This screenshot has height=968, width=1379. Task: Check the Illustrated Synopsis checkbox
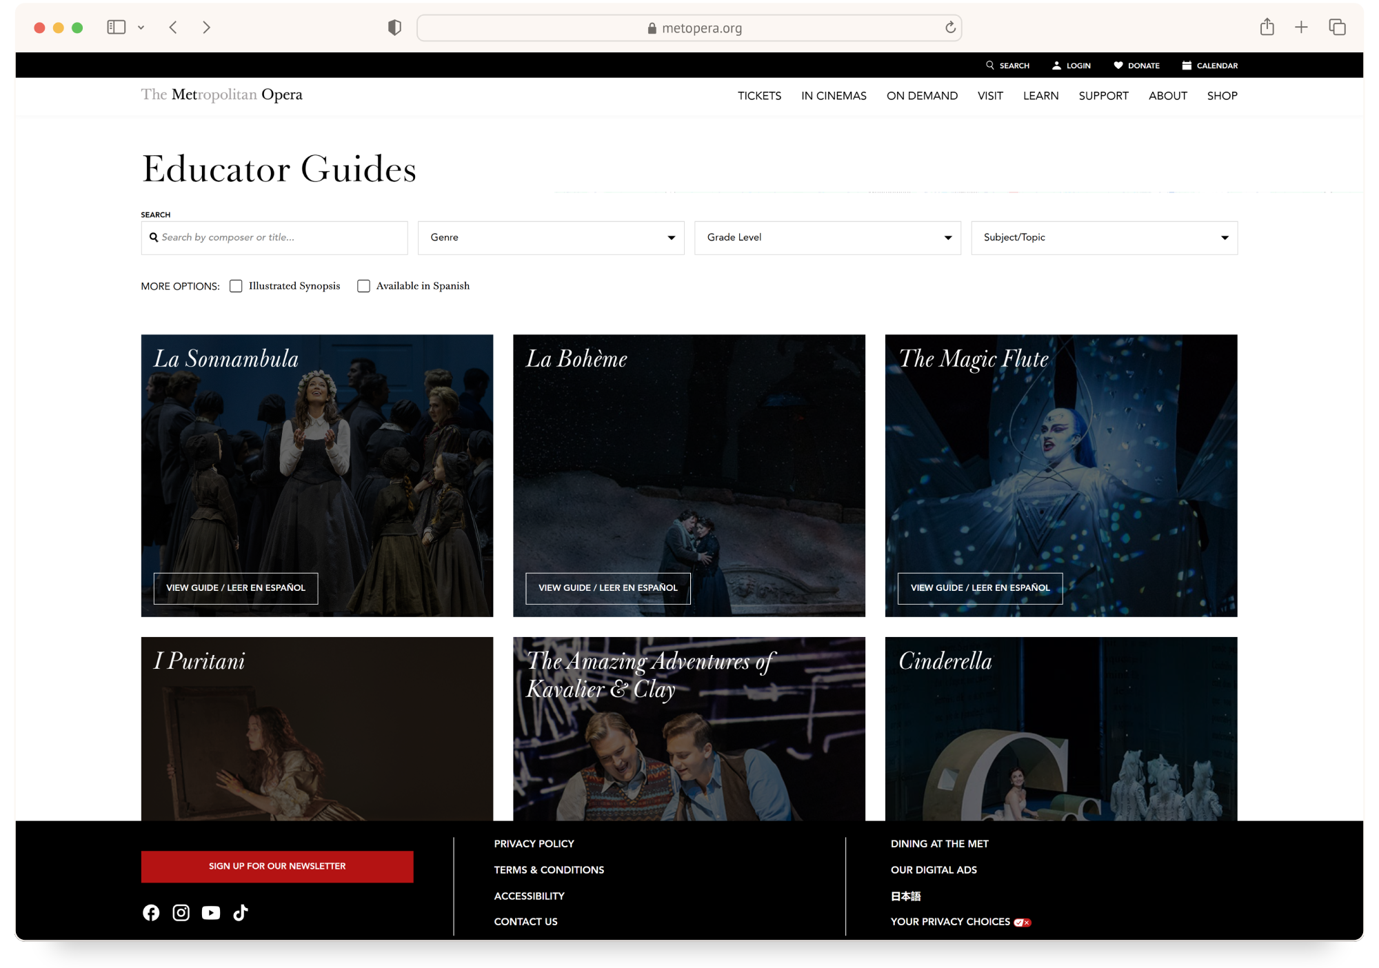point(236,286)
